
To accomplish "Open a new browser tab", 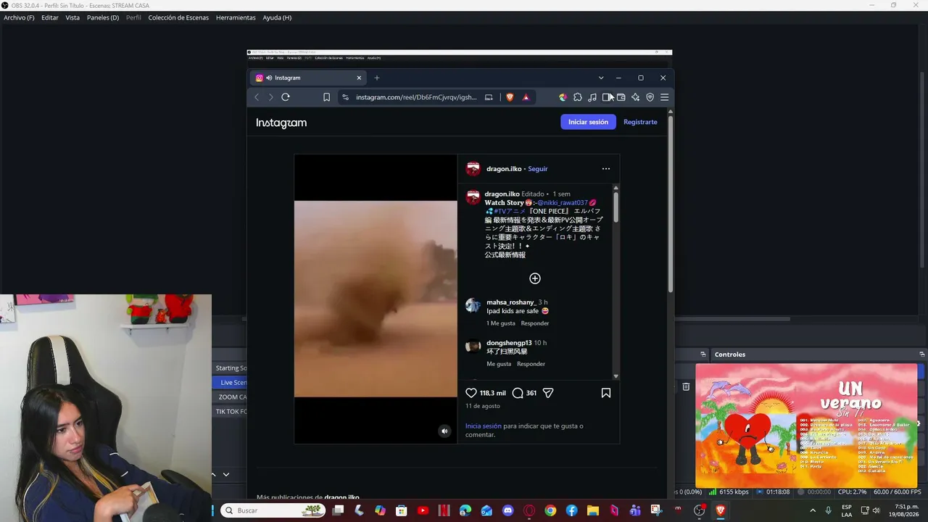I will pyautogui.click(x=376, y=78).
